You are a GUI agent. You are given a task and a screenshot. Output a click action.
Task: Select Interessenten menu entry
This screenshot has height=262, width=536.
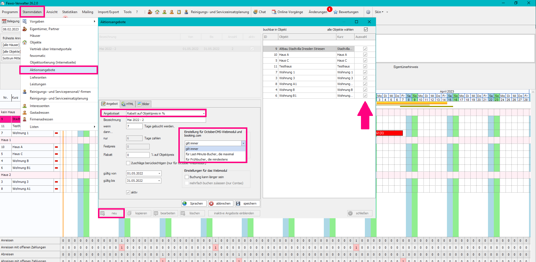tap(59, 106)
